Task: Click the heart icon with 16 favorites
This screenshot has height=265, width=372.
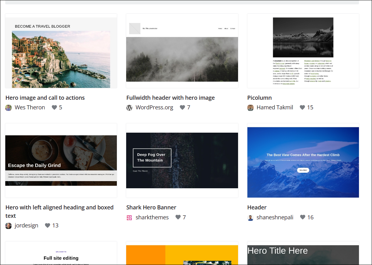Action: click(x=302, y=217)
